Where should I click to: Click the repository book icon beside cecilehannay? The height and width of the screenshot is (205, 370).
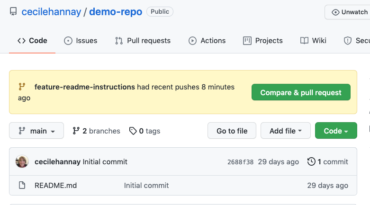point(13,11)
